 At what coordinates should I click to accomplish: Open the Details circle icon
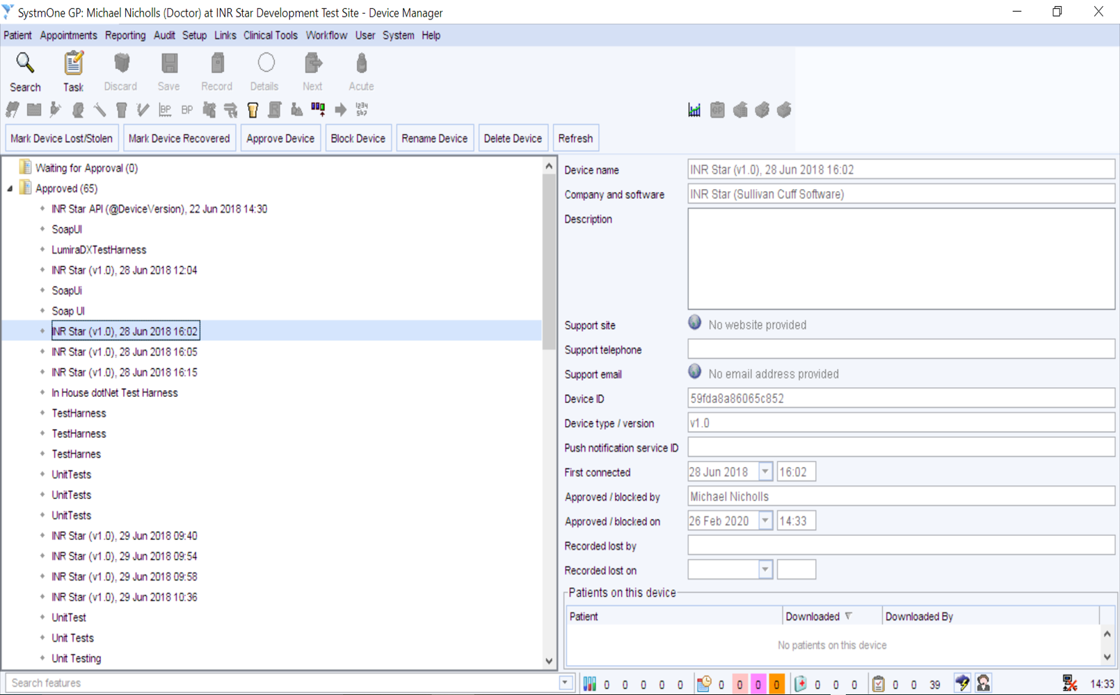click(x=266, y=63)
